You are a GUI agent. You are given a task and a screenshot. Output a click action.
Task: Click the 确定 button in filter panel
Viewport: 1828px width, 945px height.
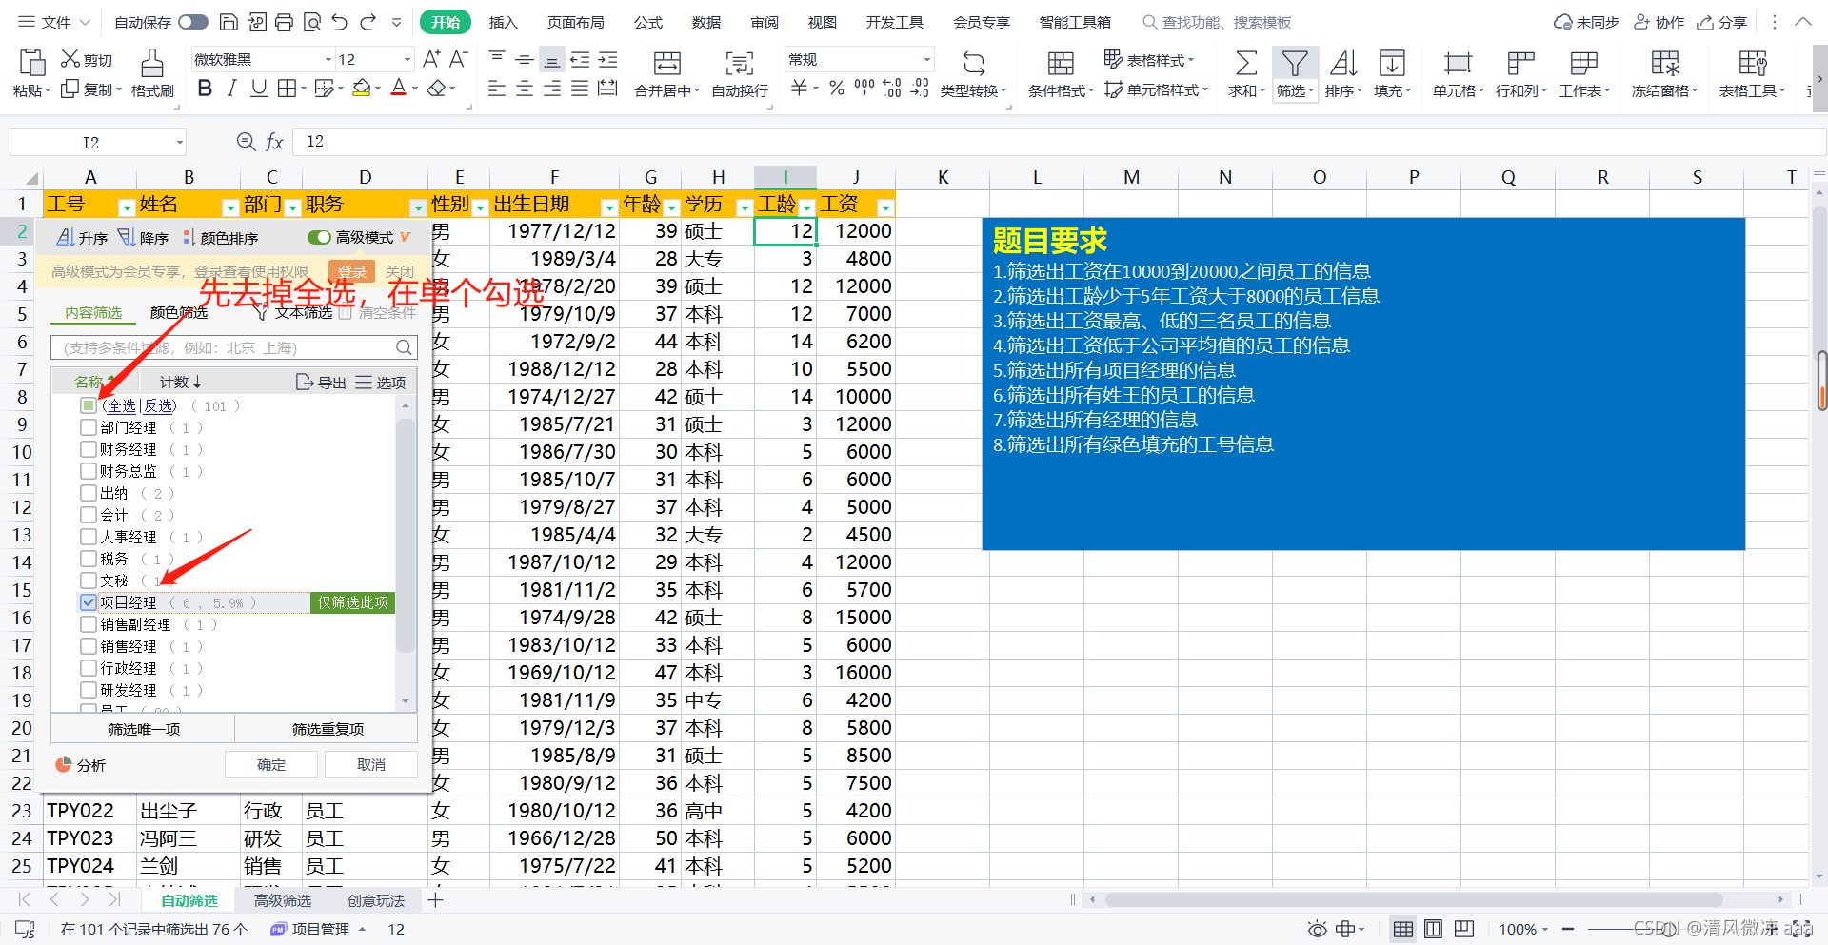click(271, 764)
